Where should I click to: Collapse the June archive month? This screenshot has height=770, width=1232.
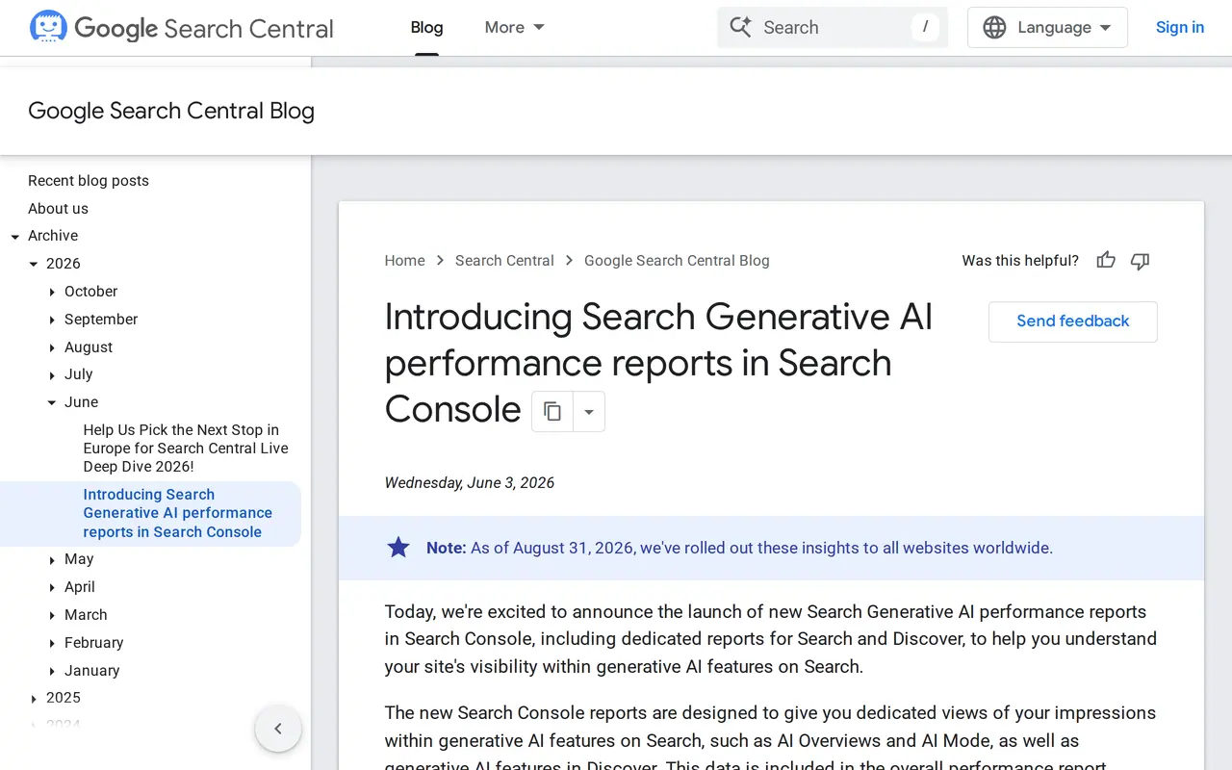(52, 403)
